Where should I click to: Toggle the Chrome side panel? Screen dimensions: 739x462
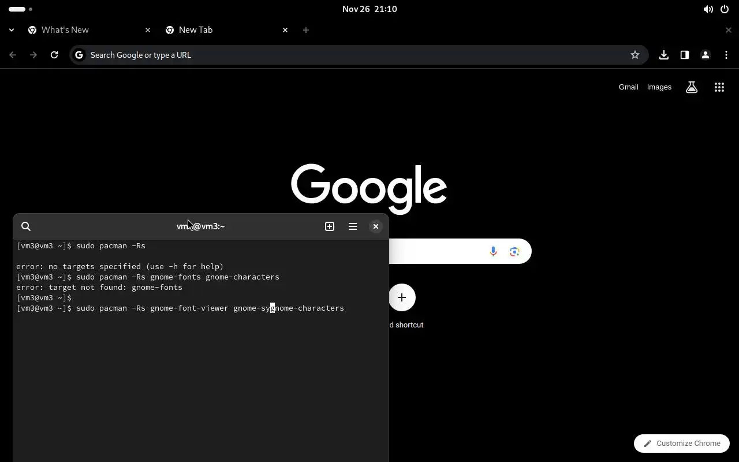click(x=685, y=55)
